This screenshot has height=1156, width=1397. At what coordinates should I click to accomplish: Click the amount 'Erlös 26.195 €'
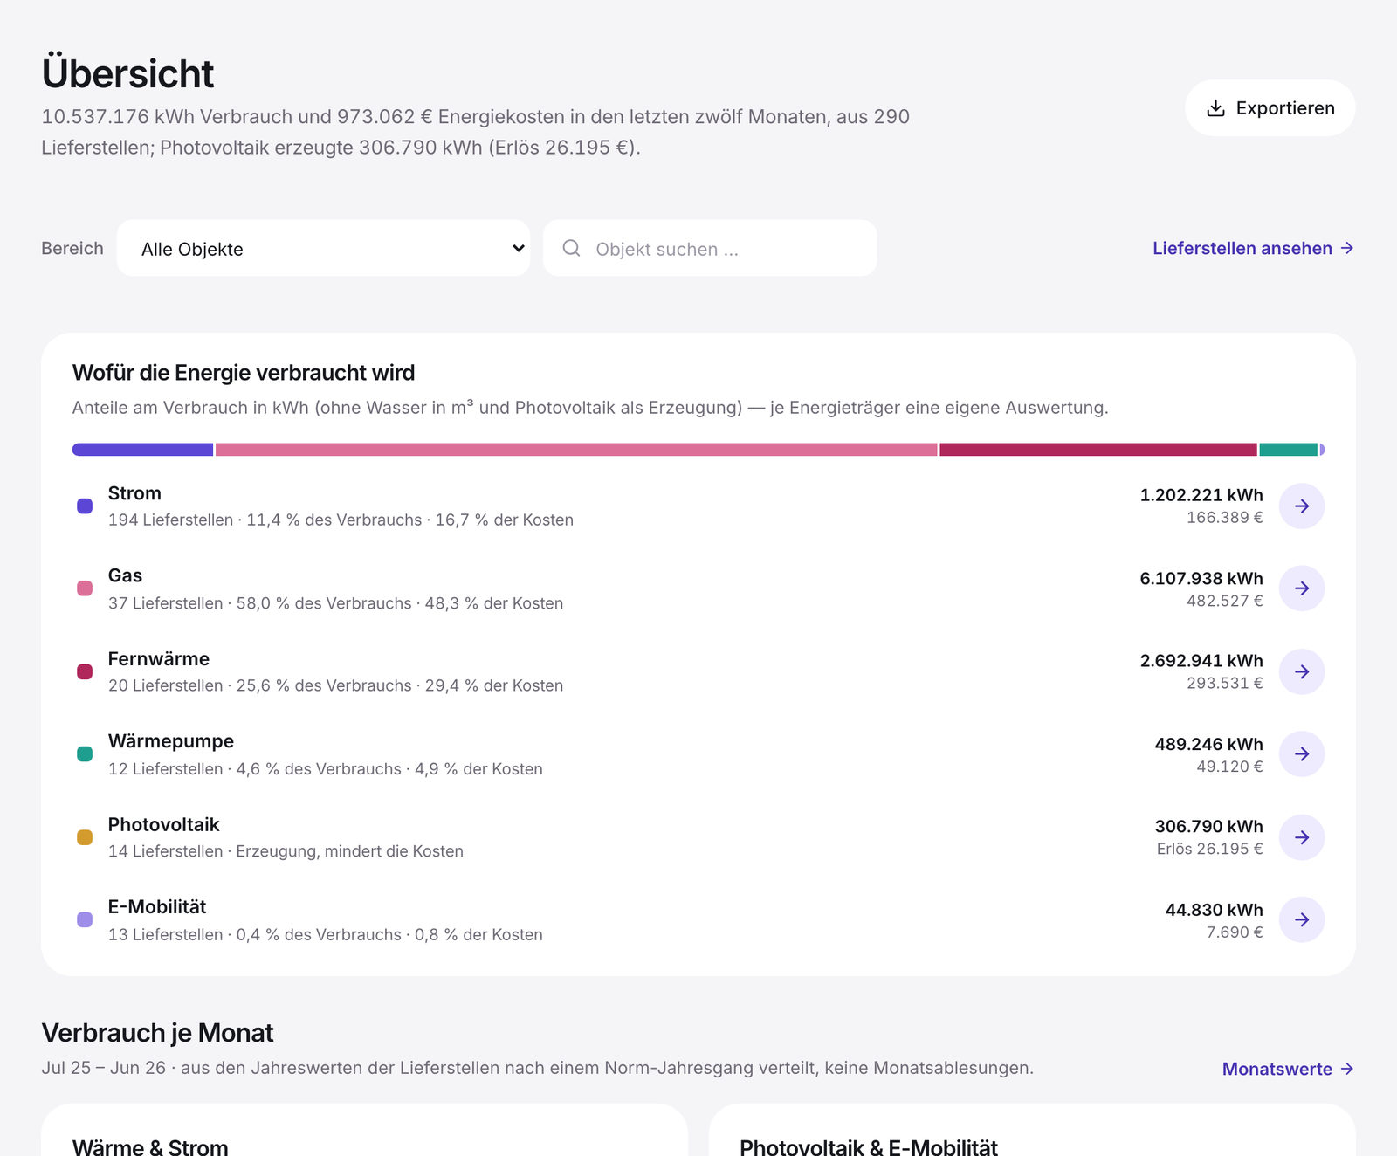click(x=1210, y=849)
